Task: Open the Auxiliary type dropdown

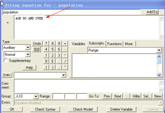Action: 28,48
